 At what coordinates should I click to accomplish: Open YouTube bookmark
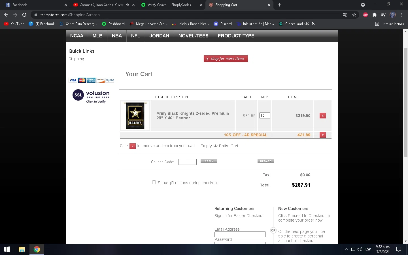[x=14, y=24]
